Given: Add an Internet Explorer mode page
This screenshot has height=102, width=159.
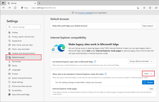Looking at the screenshot, I should click(151, 88).
